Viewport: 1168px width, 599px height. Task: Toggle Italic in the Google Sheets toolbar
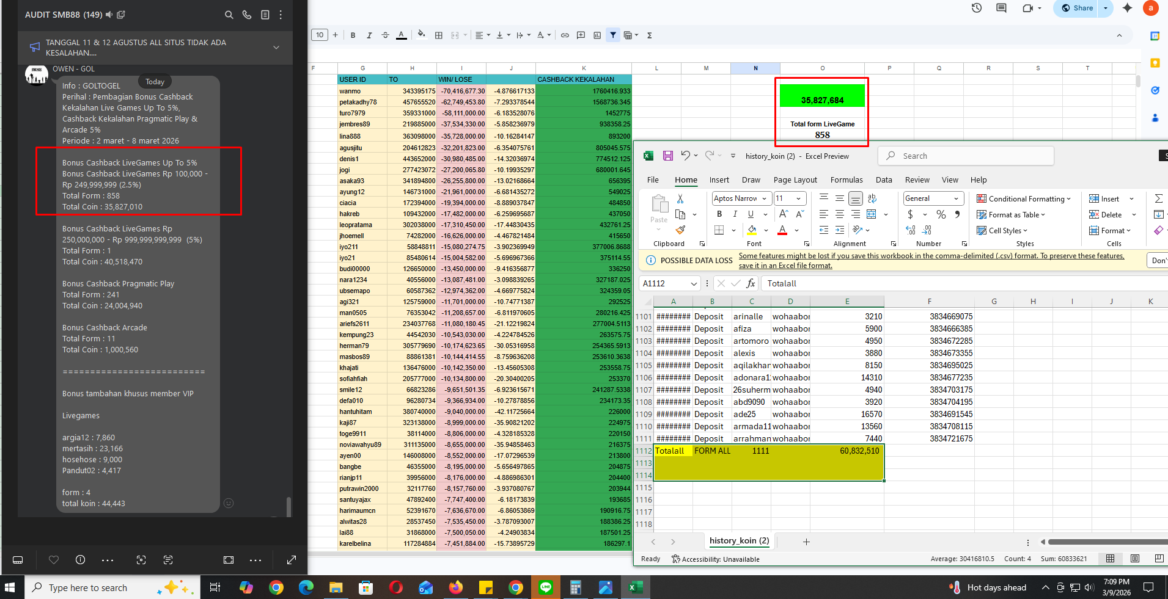369,35
